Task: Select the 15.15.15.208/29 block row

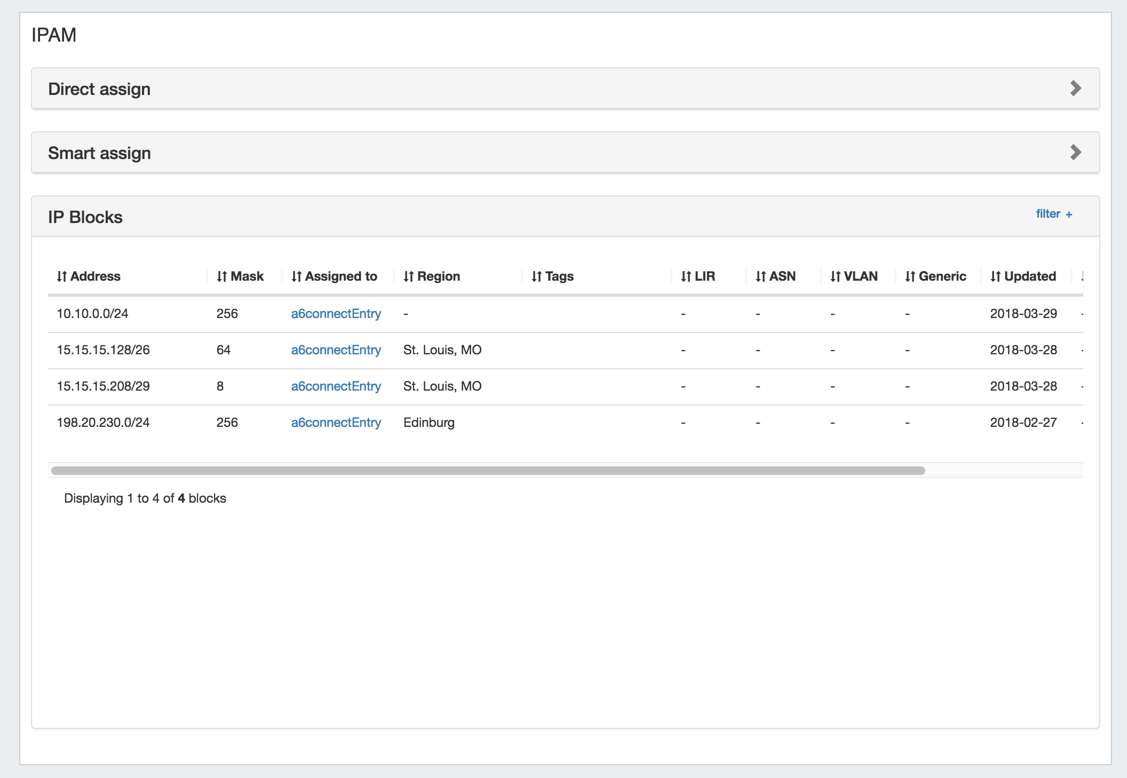Action: (x=103, y=386)
